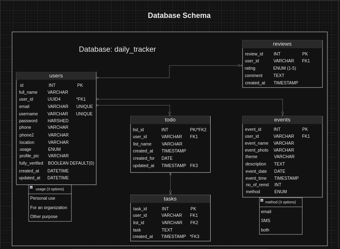Viewport: 340px width, 249px height.
Task: Select the list_id field in tasks
Action: [138, 223]
